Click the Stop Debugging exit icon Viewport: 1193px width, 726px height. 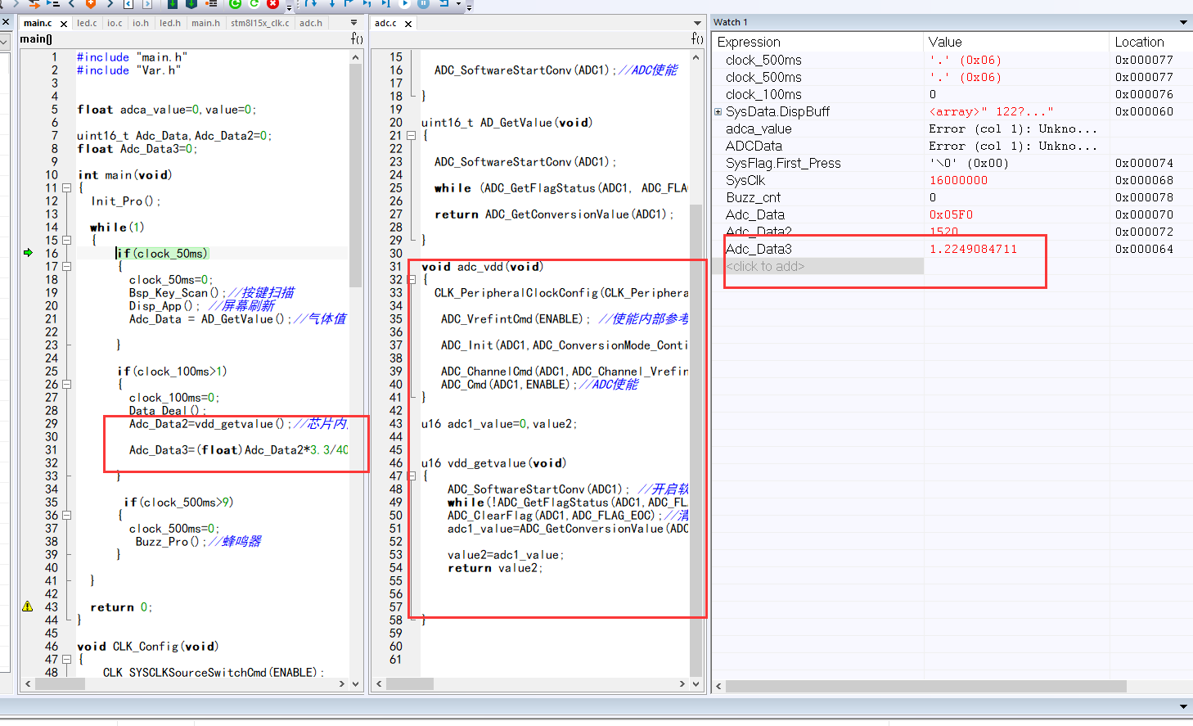pyautogui.click(x=443, y=5)
